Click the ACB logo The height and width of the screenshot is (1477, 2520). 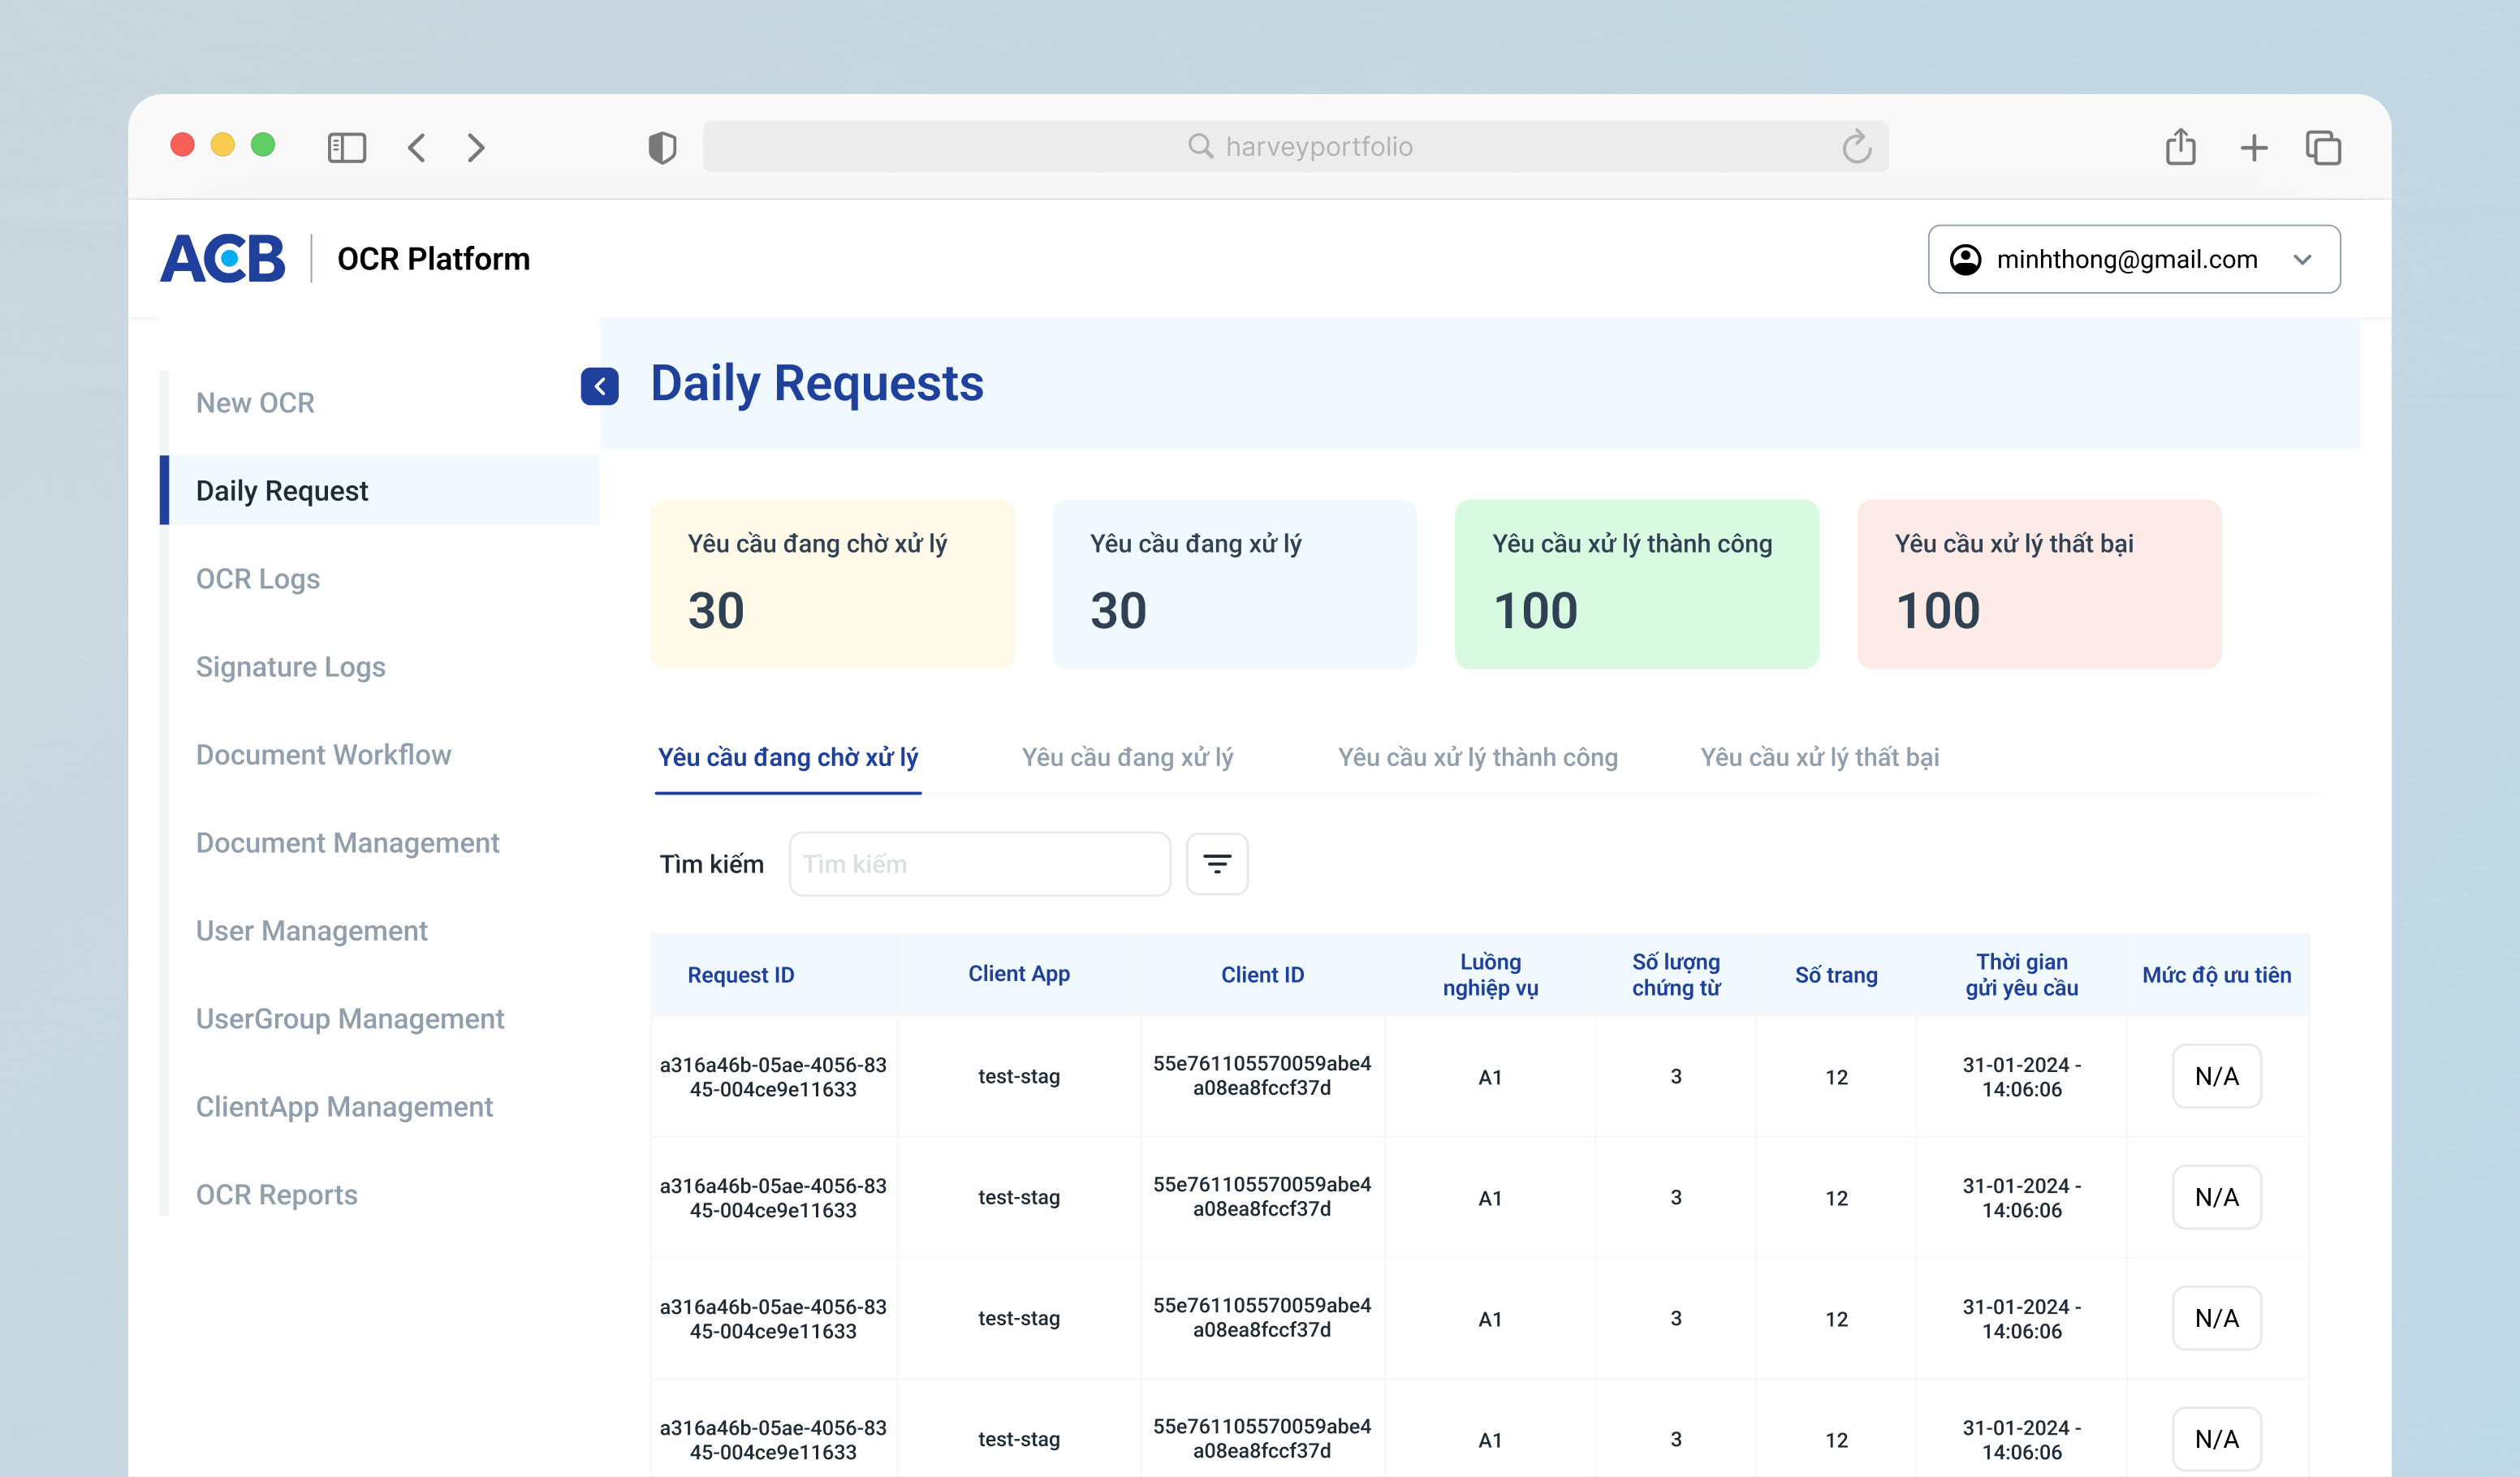pyautogui.click(x=223, y=259)
